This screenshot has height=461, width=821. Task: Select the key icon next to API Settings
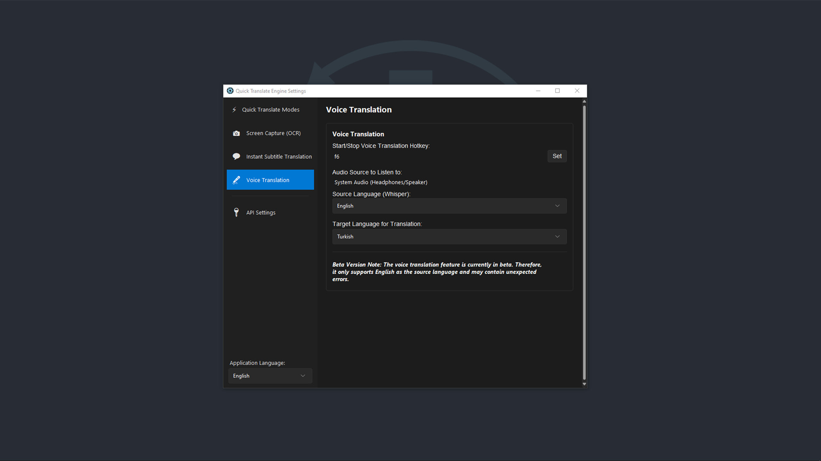tap(236, 212)
